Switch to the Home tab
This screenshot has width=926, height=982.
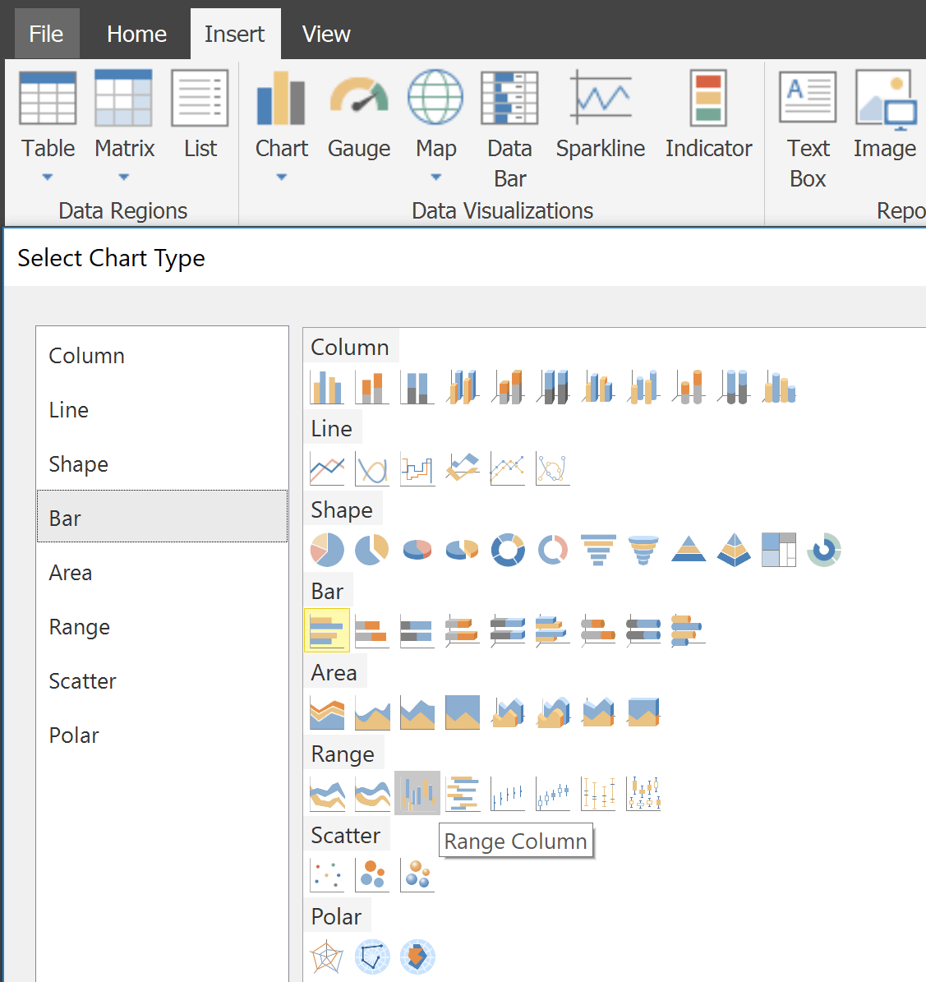pos(136,34)
